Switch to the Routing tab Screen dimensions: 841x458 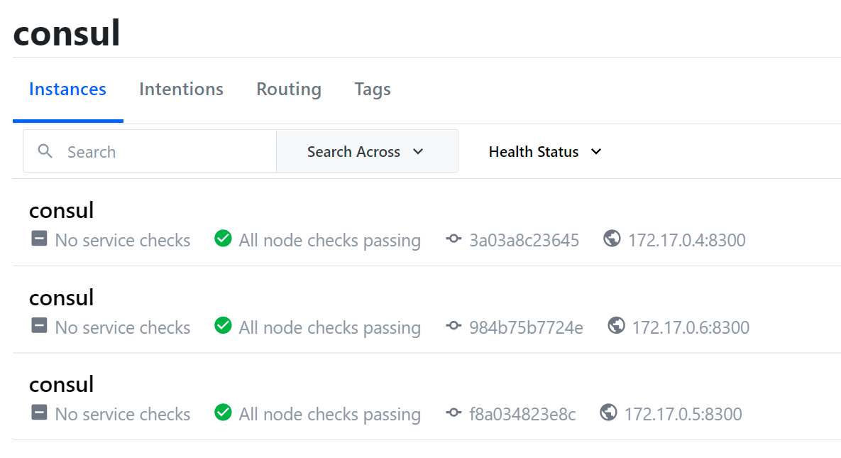(x=289, y=89)
